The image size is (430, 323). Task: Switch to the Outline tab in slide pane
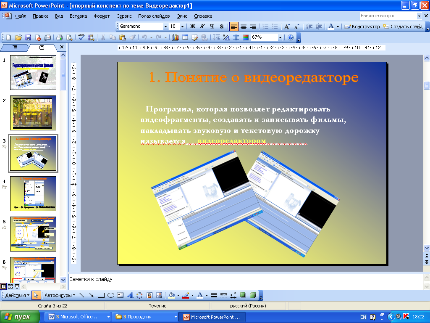(x=15, y=48)
